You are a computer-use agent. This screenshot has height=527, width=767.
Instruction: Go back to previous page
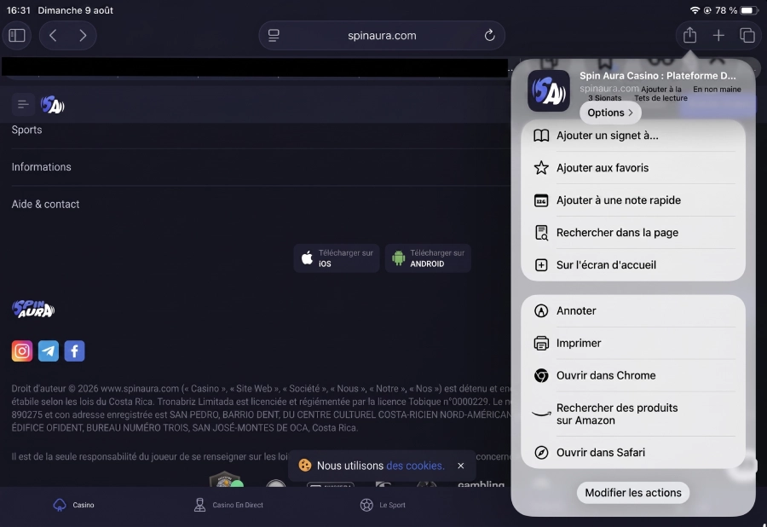point(54,35)
